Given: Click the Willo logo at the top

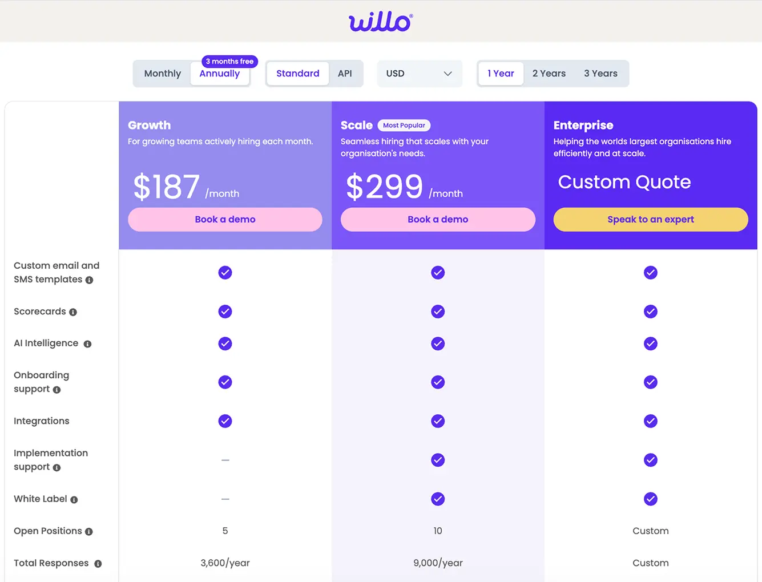Looking at the screenshot, I should coord(380,21).
